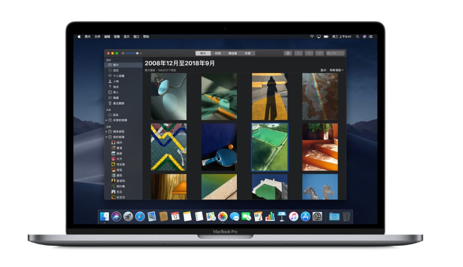Collapse 我的相簿 disclosure triangle
463x267 pixels.
(106, 137)
